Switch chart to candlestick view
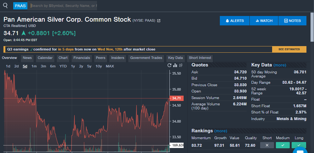This screenshot has width=314, height=153. tap(181, 66)
